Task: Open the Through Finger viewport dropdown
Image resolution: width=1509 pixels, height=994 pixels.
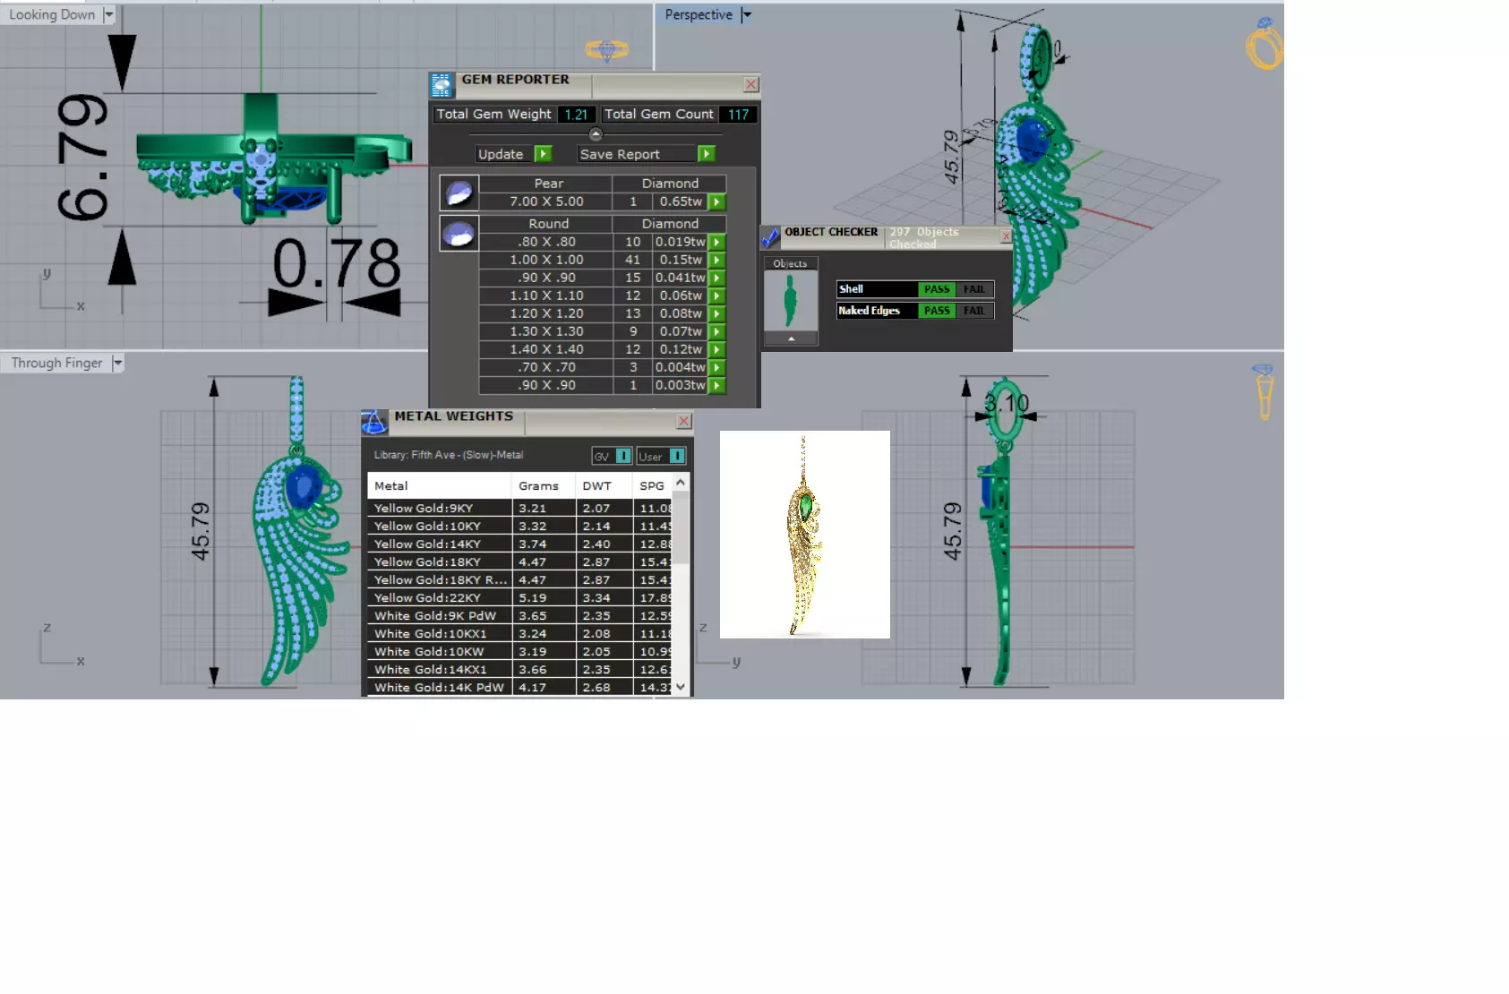Action: (117, 363)
